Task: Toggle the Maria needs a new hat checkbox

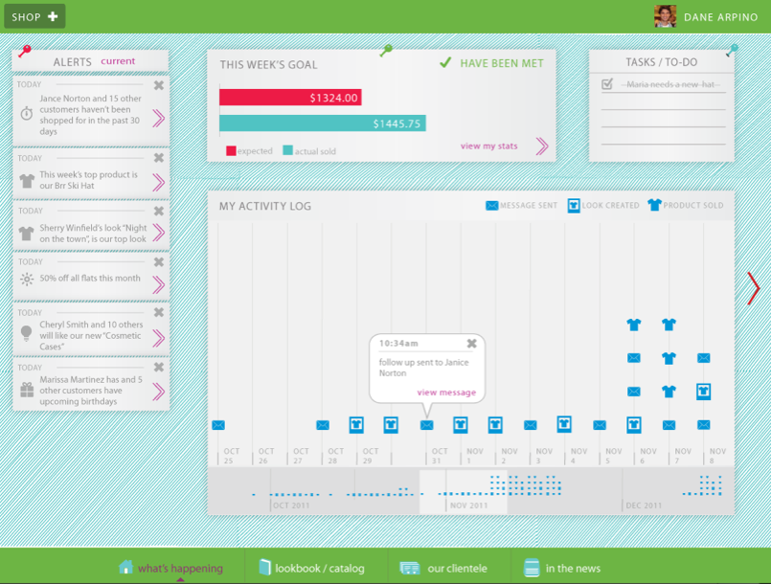Action: pos(607,85)
